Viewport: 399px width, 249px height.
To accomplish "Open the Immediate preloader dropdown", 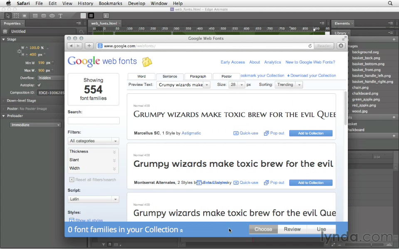I will click(35, 125).
